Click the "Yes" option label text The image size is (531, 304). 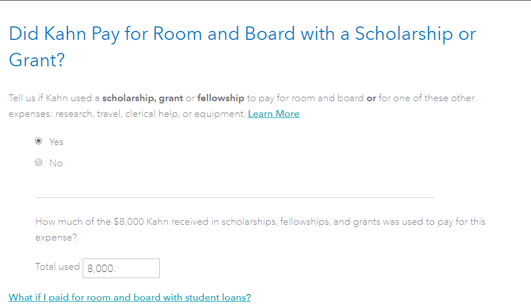click(56, 142)
